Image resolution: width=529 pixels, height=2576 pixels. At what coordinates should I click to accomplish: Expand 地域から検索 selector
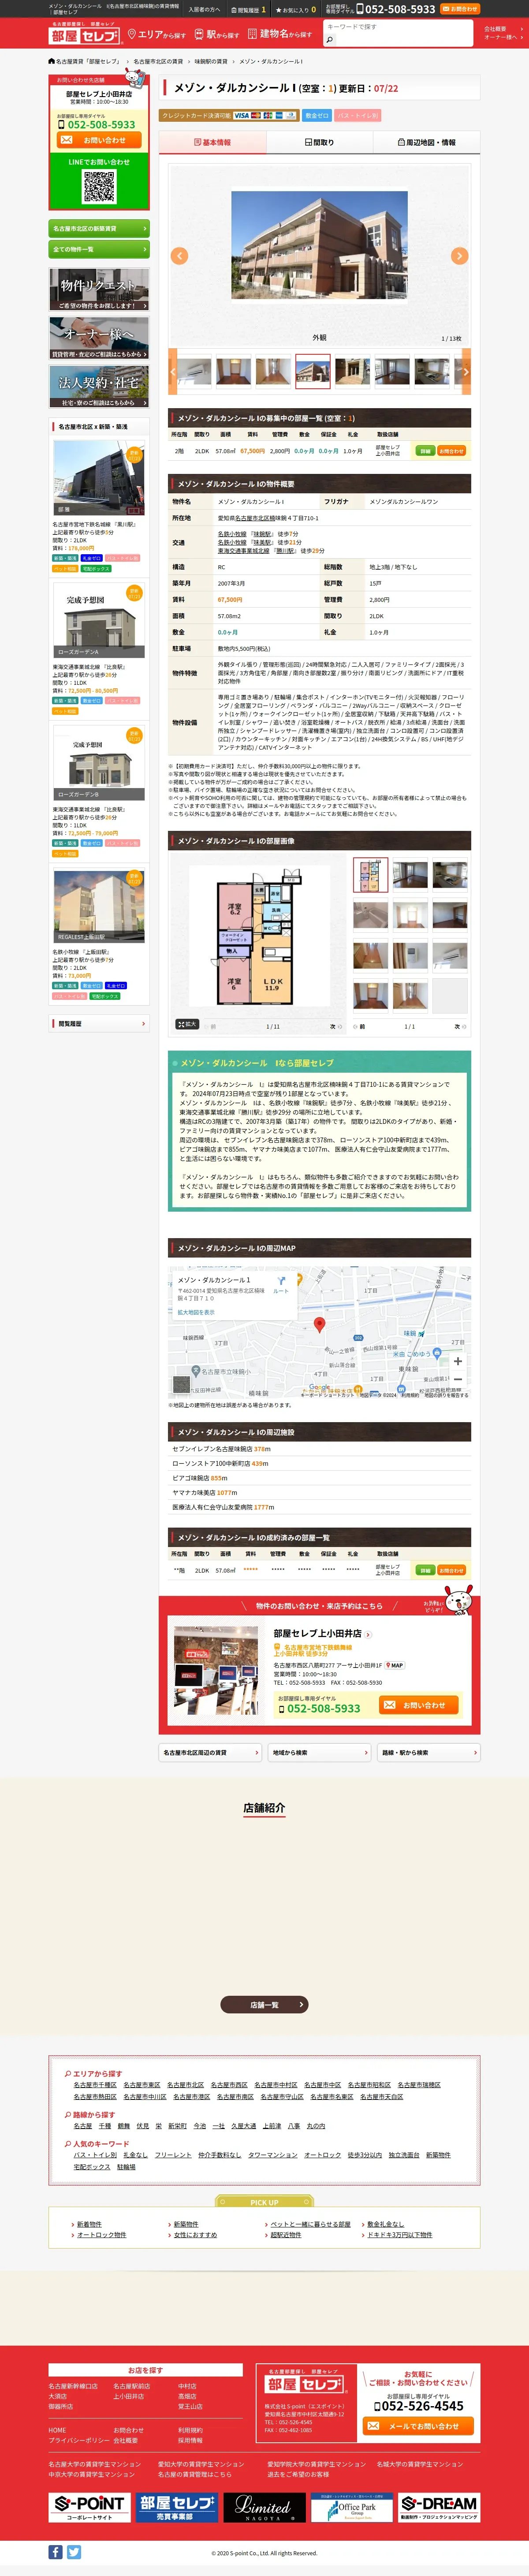pyautogui.click(x=320, y=1752)
